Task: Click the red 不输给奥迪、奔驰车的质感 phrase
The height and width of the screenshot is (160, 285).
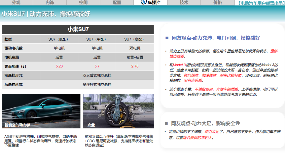Action: pos(216,89)
